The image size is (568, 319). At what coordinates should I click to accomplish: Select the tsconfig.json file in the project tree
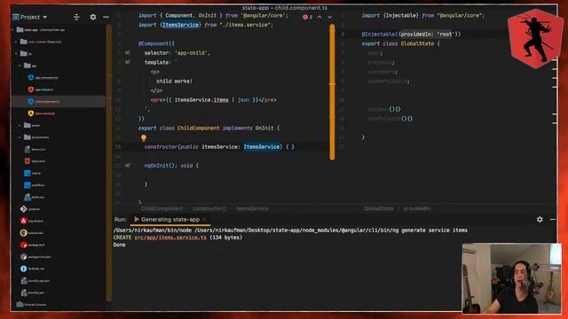tap(33, 292)
